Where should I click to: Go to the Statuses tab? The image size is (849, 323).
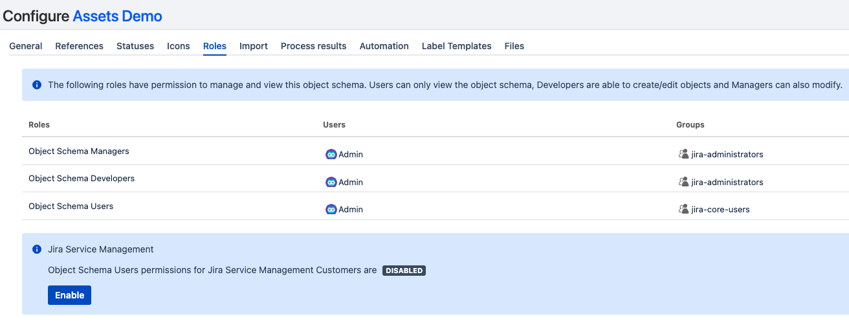(x=135, y=46)
